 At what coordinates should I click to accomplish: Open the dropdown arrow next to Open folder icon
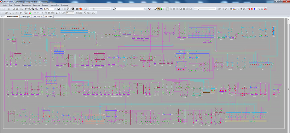11,9
